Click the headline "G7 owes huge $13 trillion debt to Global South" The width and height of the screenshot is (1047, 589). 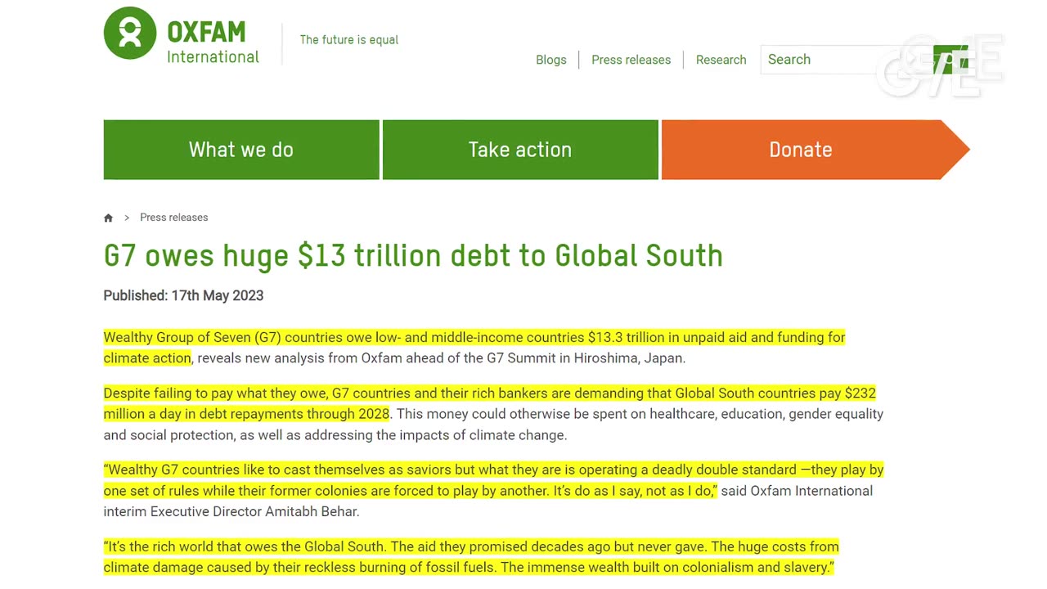[413, 256]
